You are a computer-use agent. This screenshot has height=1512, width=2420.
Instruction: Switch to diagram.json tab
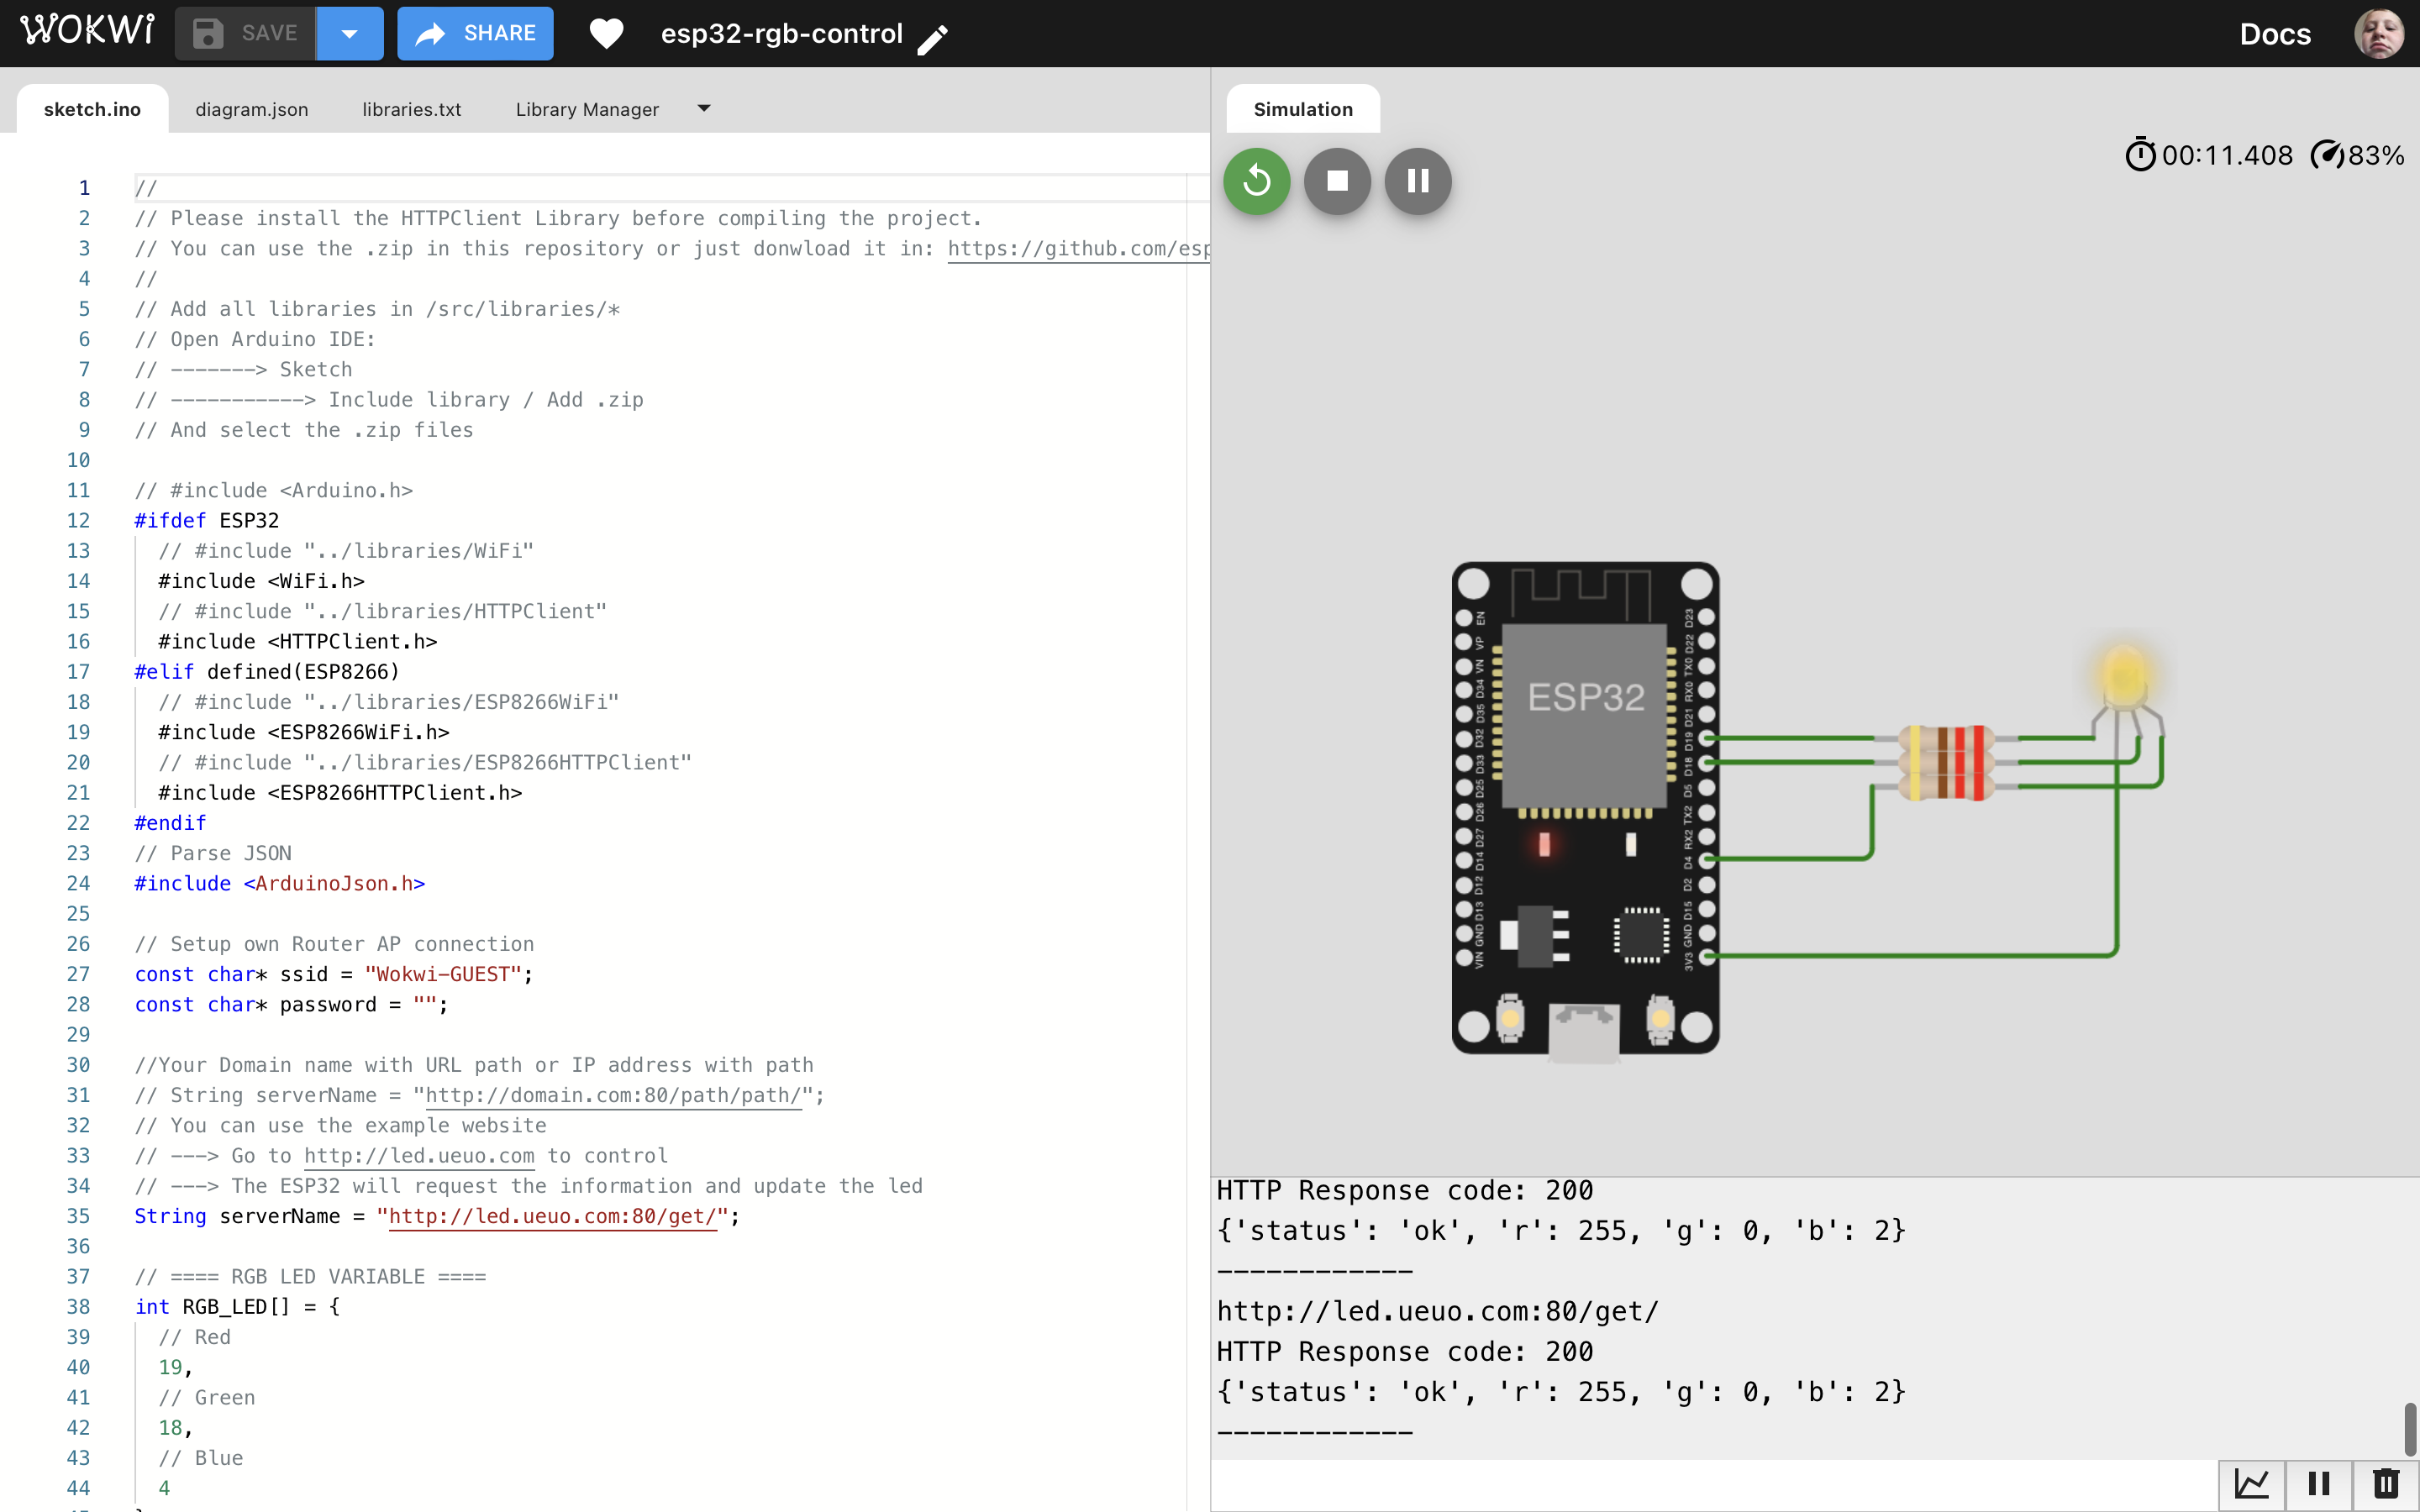251,109
